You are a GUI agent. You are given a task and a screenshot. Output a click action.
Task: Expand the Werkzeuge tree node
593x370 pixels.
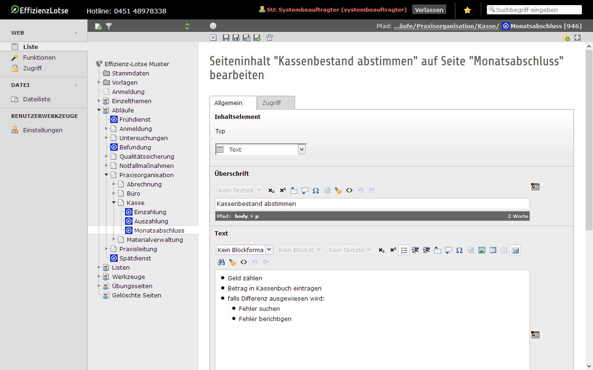click(x=99, y=277)
